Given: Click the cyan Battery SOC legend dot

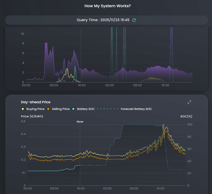Looking at the screenshot, I should [x=73, y=109].
